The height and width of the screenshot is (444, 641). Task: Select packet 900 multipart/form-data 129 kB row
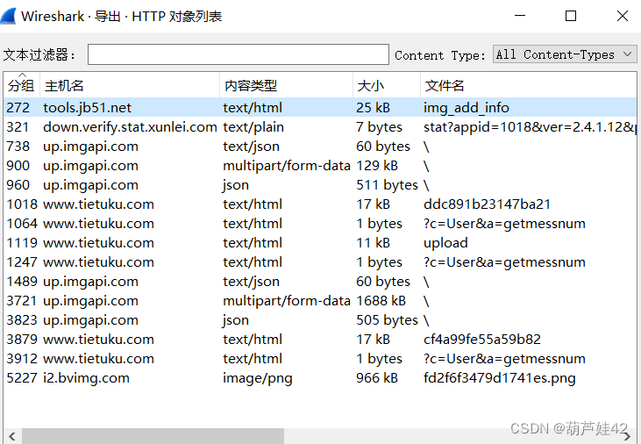[x=320, y=165]
